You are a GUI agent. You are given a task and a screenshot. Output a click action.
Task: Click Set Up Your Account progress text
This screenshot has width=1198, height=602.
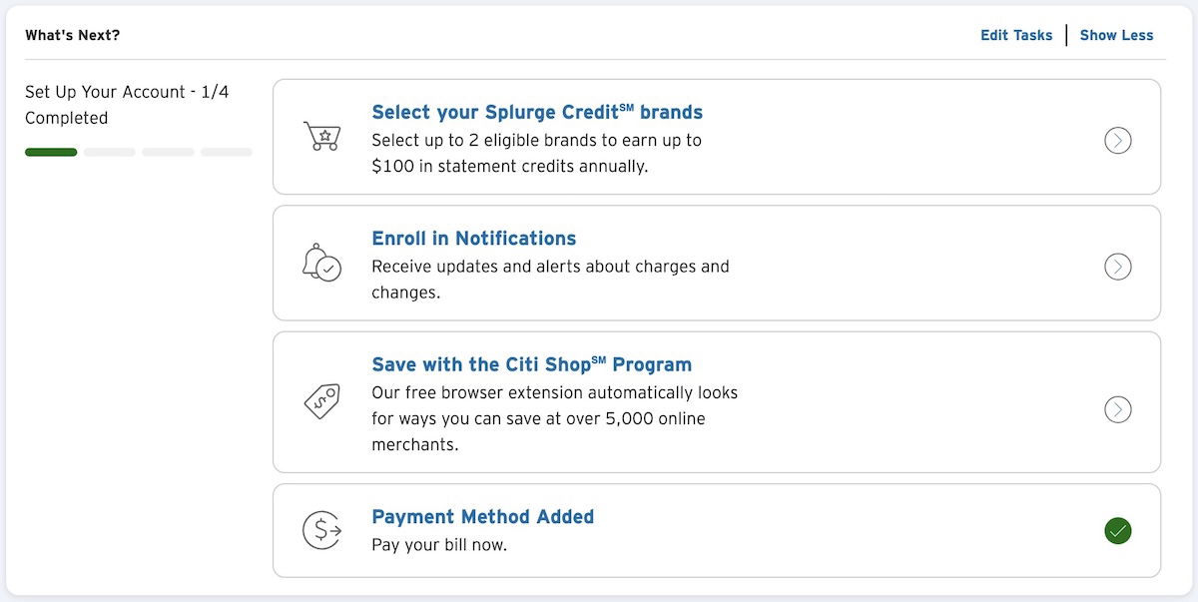[x=127, y=105]
